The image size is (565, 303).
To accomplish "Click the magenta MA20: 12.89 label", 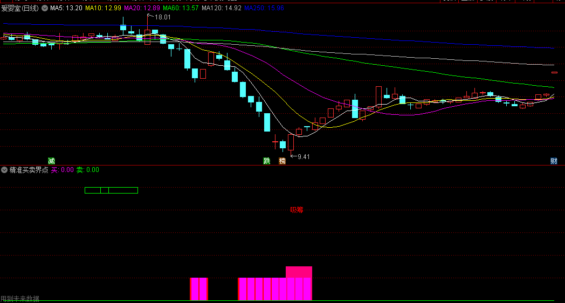I will coord(142,8).
